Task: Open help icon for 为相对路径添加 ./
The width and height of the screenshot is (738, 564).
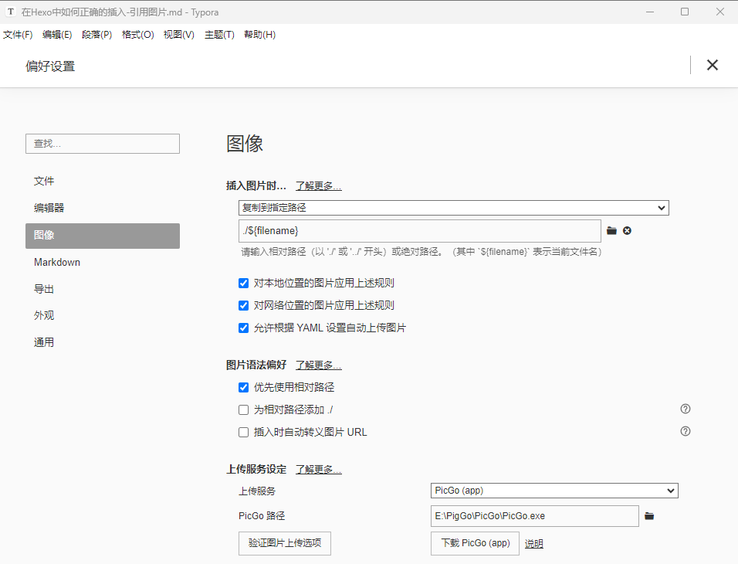Action: [x=685, y=409]
